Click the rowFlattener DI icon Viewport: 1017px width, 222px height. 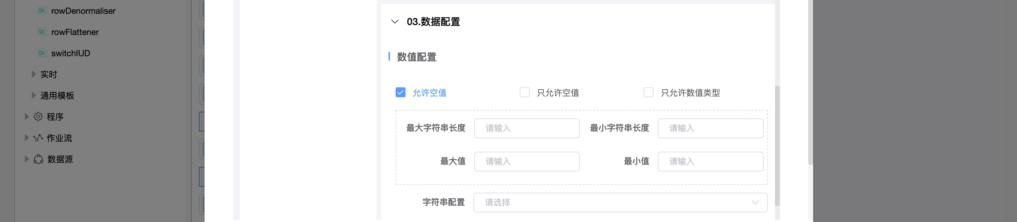(x=41, y=32)
